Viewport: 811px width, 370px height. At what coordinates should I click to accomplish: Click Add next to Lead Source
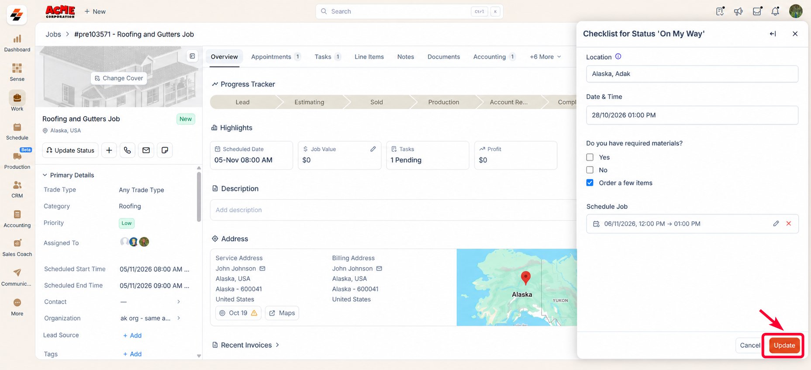point(132,335)
